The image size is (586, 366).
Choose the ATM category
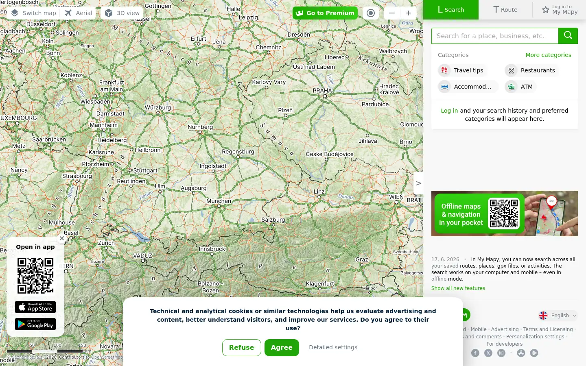pyautogui.click(x=520, y=87)
